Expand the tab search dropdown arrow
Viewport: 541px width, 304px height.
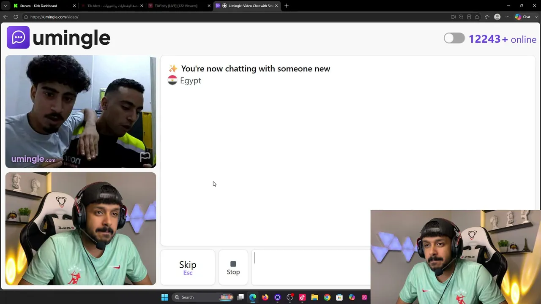pos(5,5)
